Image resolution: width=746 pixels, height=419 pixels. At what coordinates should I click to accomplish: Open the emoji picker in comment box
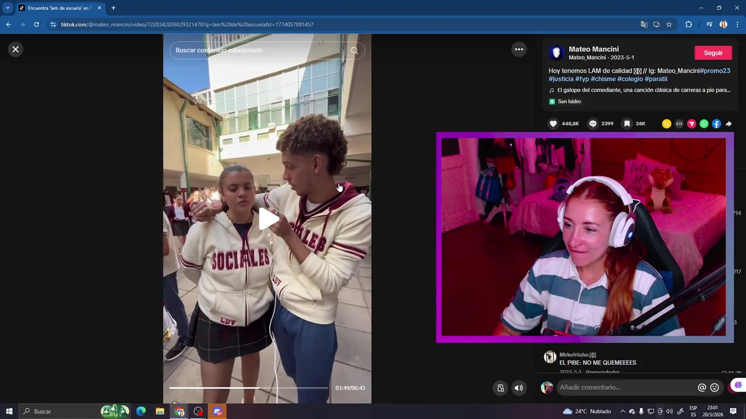point(715,388)
